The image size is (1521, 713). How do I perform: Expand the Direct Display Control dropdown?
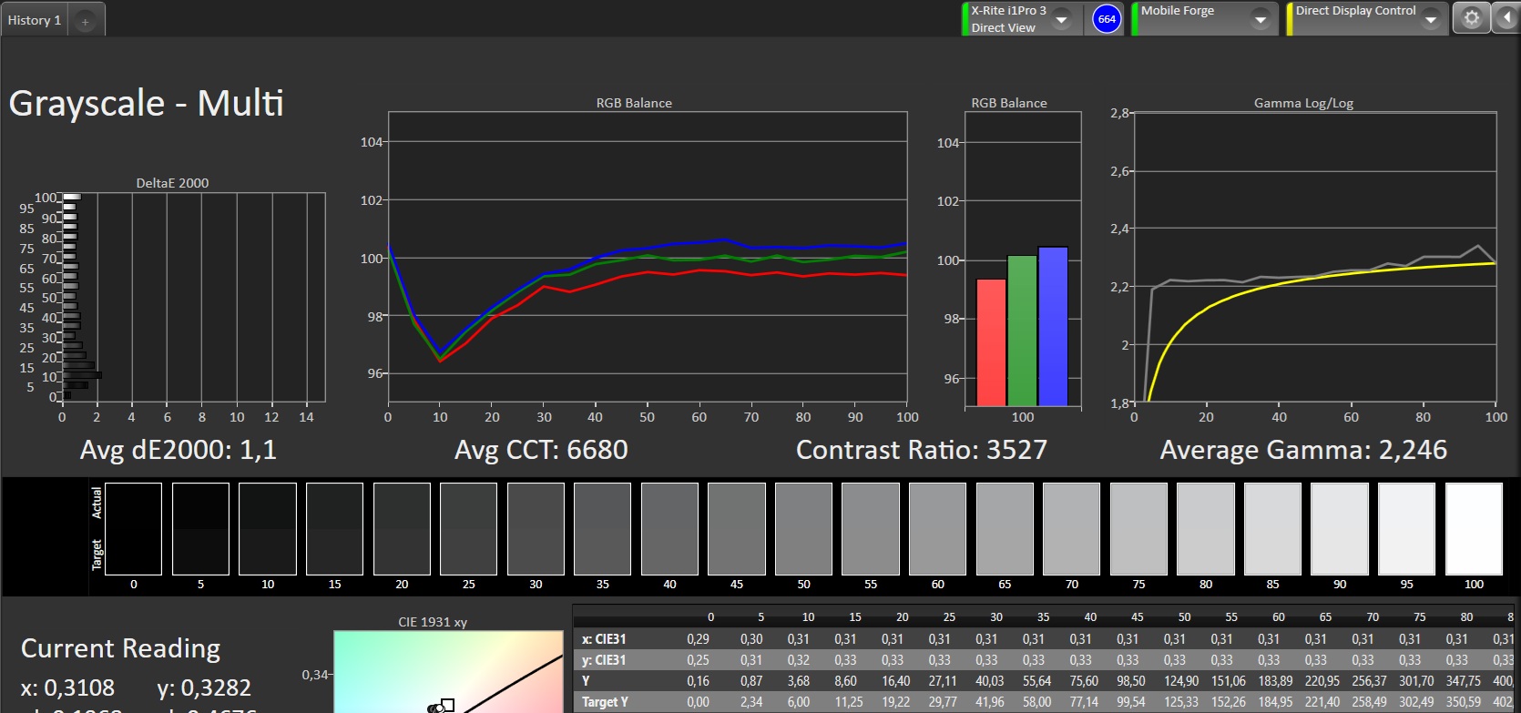point(1431,19)
